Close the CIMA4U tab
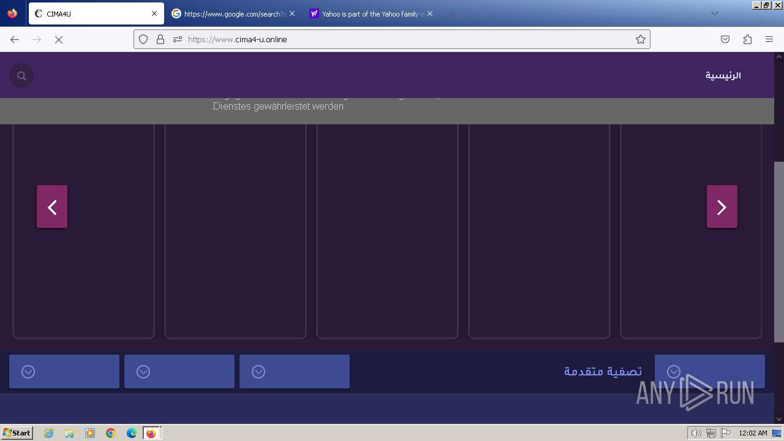The image size is (784, 441). [154, 13]
